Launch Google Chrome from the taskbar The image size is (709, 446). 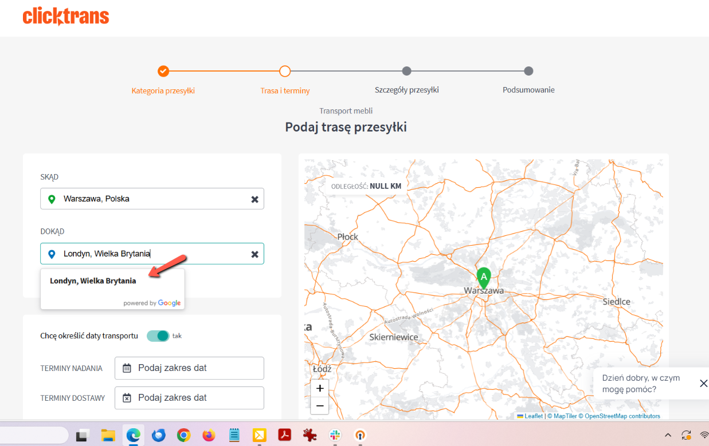(183, 435)
